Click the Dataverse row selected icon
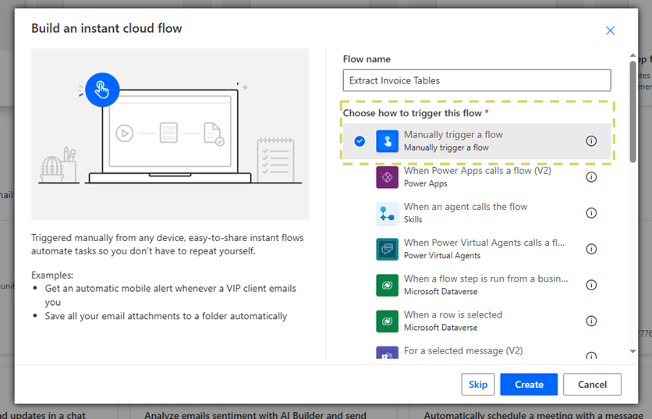Screen dimensions: 652x419 (388, 321)
